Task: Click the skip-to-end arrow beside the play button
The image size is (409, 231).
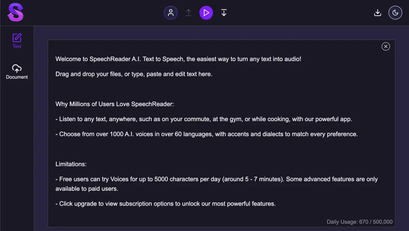Action: (x=224, y=12)
